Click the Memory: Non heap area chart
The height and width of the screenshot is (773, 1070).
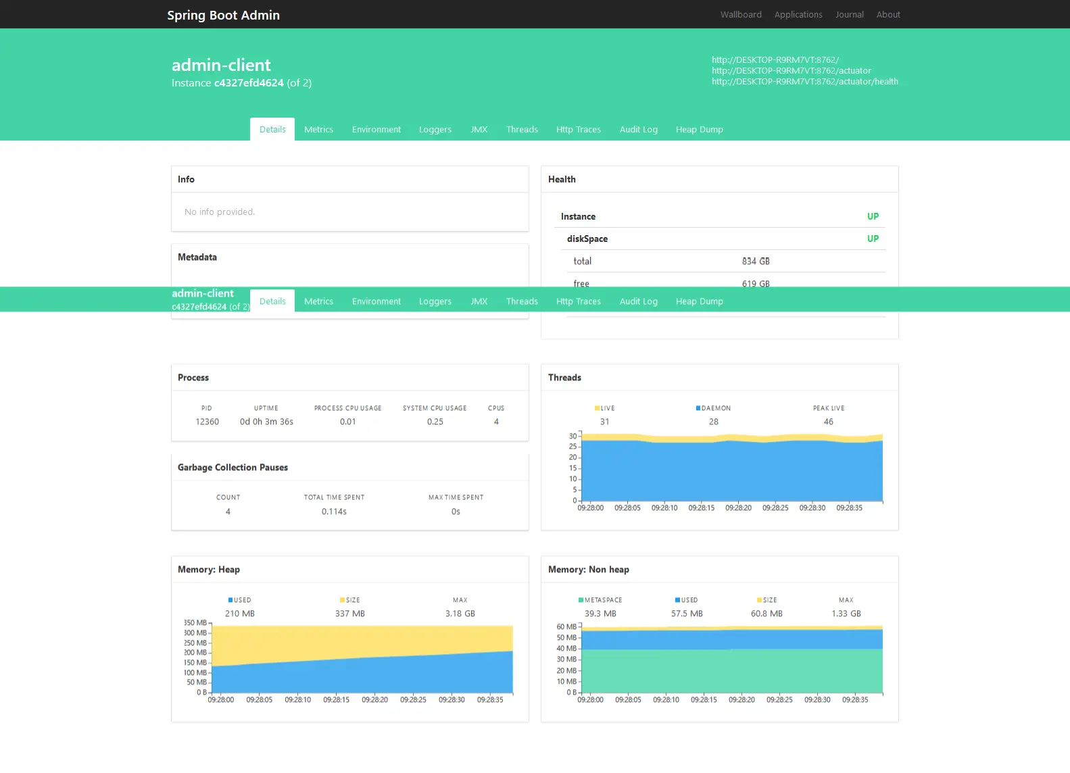732,659
